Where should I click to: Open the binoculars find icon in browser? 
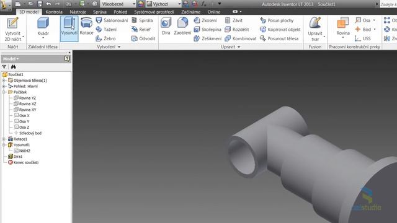tap(13, 67)
